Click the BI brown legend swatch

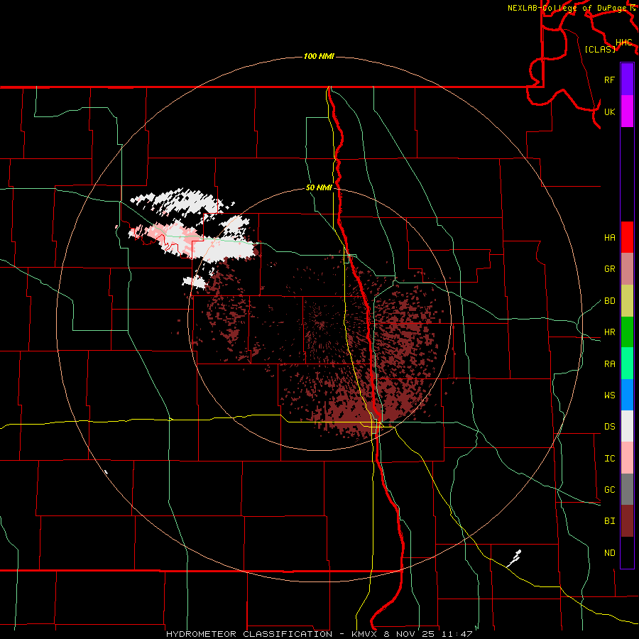click(x=627, y=521)
